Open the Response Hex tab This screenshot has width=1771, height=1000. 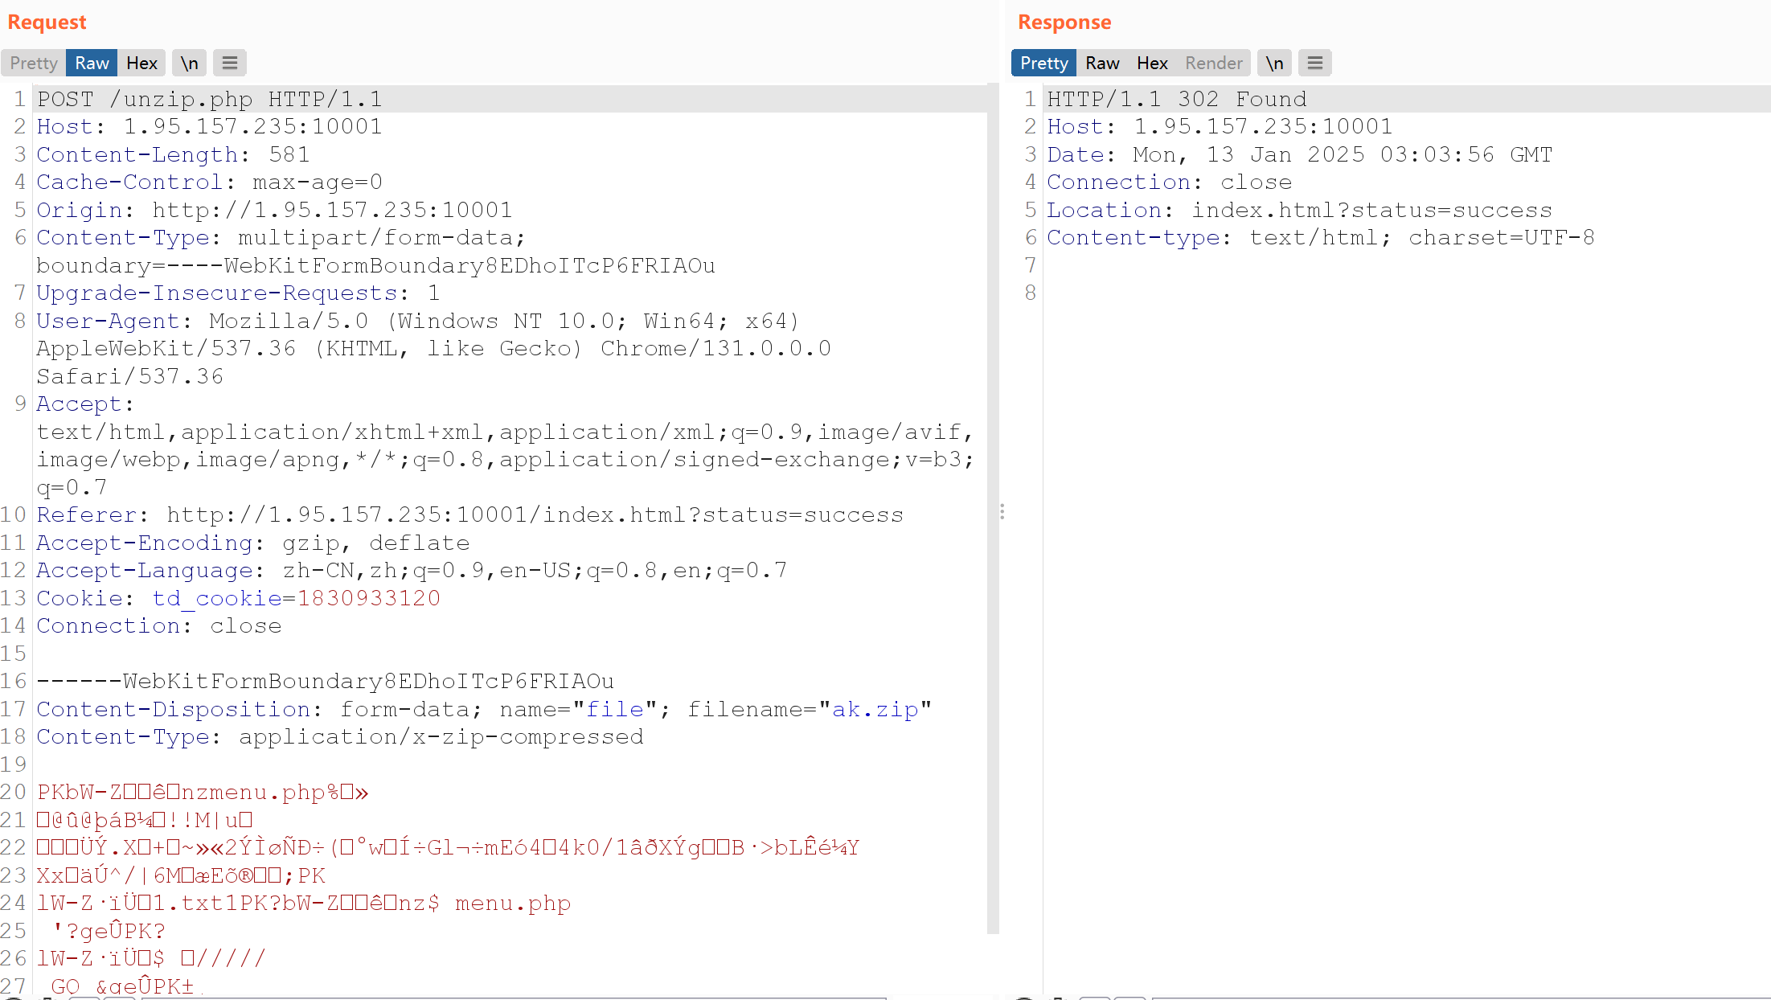click(x=1152, y=64)
